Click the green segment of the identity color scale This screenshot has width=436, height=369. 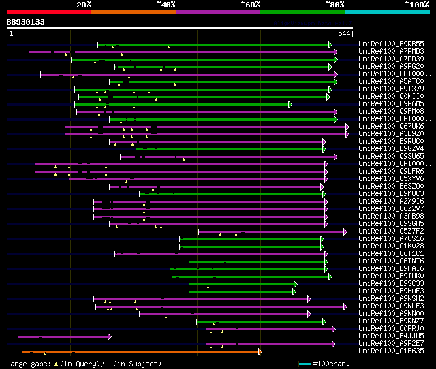(x=302, y=12)
